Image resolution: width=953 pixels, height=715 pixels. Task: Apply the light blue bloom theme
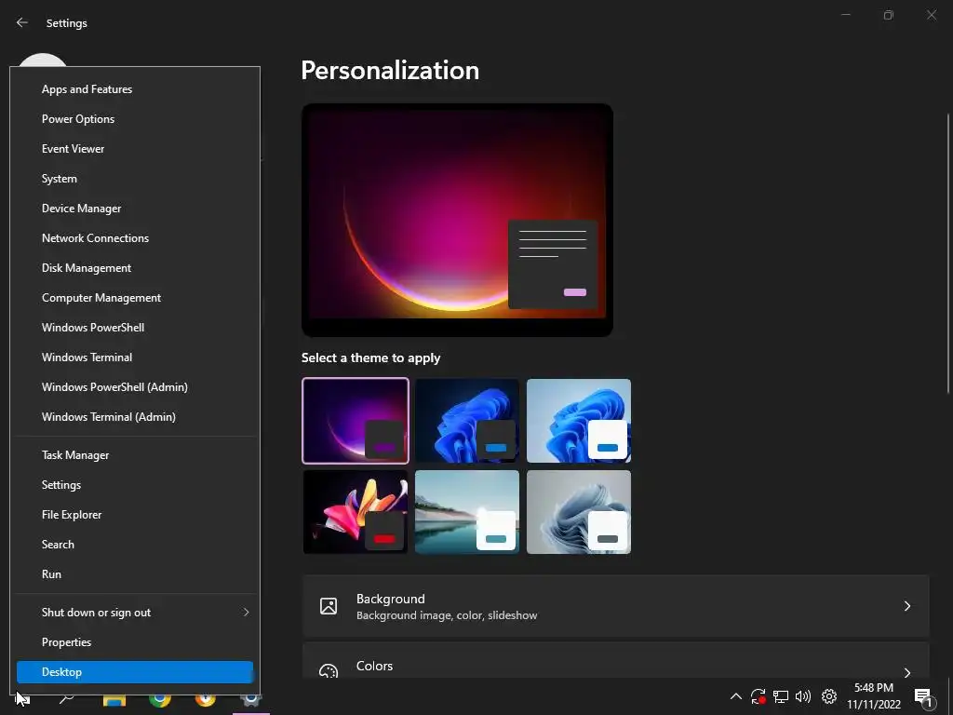[x=579, y=421]
